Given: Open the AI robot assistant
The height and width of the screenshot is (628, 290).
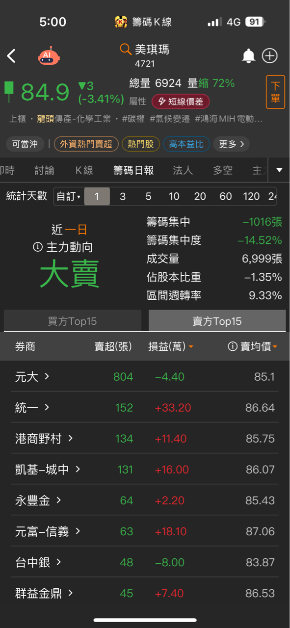Looking at the screenshot, I should 49,56.
